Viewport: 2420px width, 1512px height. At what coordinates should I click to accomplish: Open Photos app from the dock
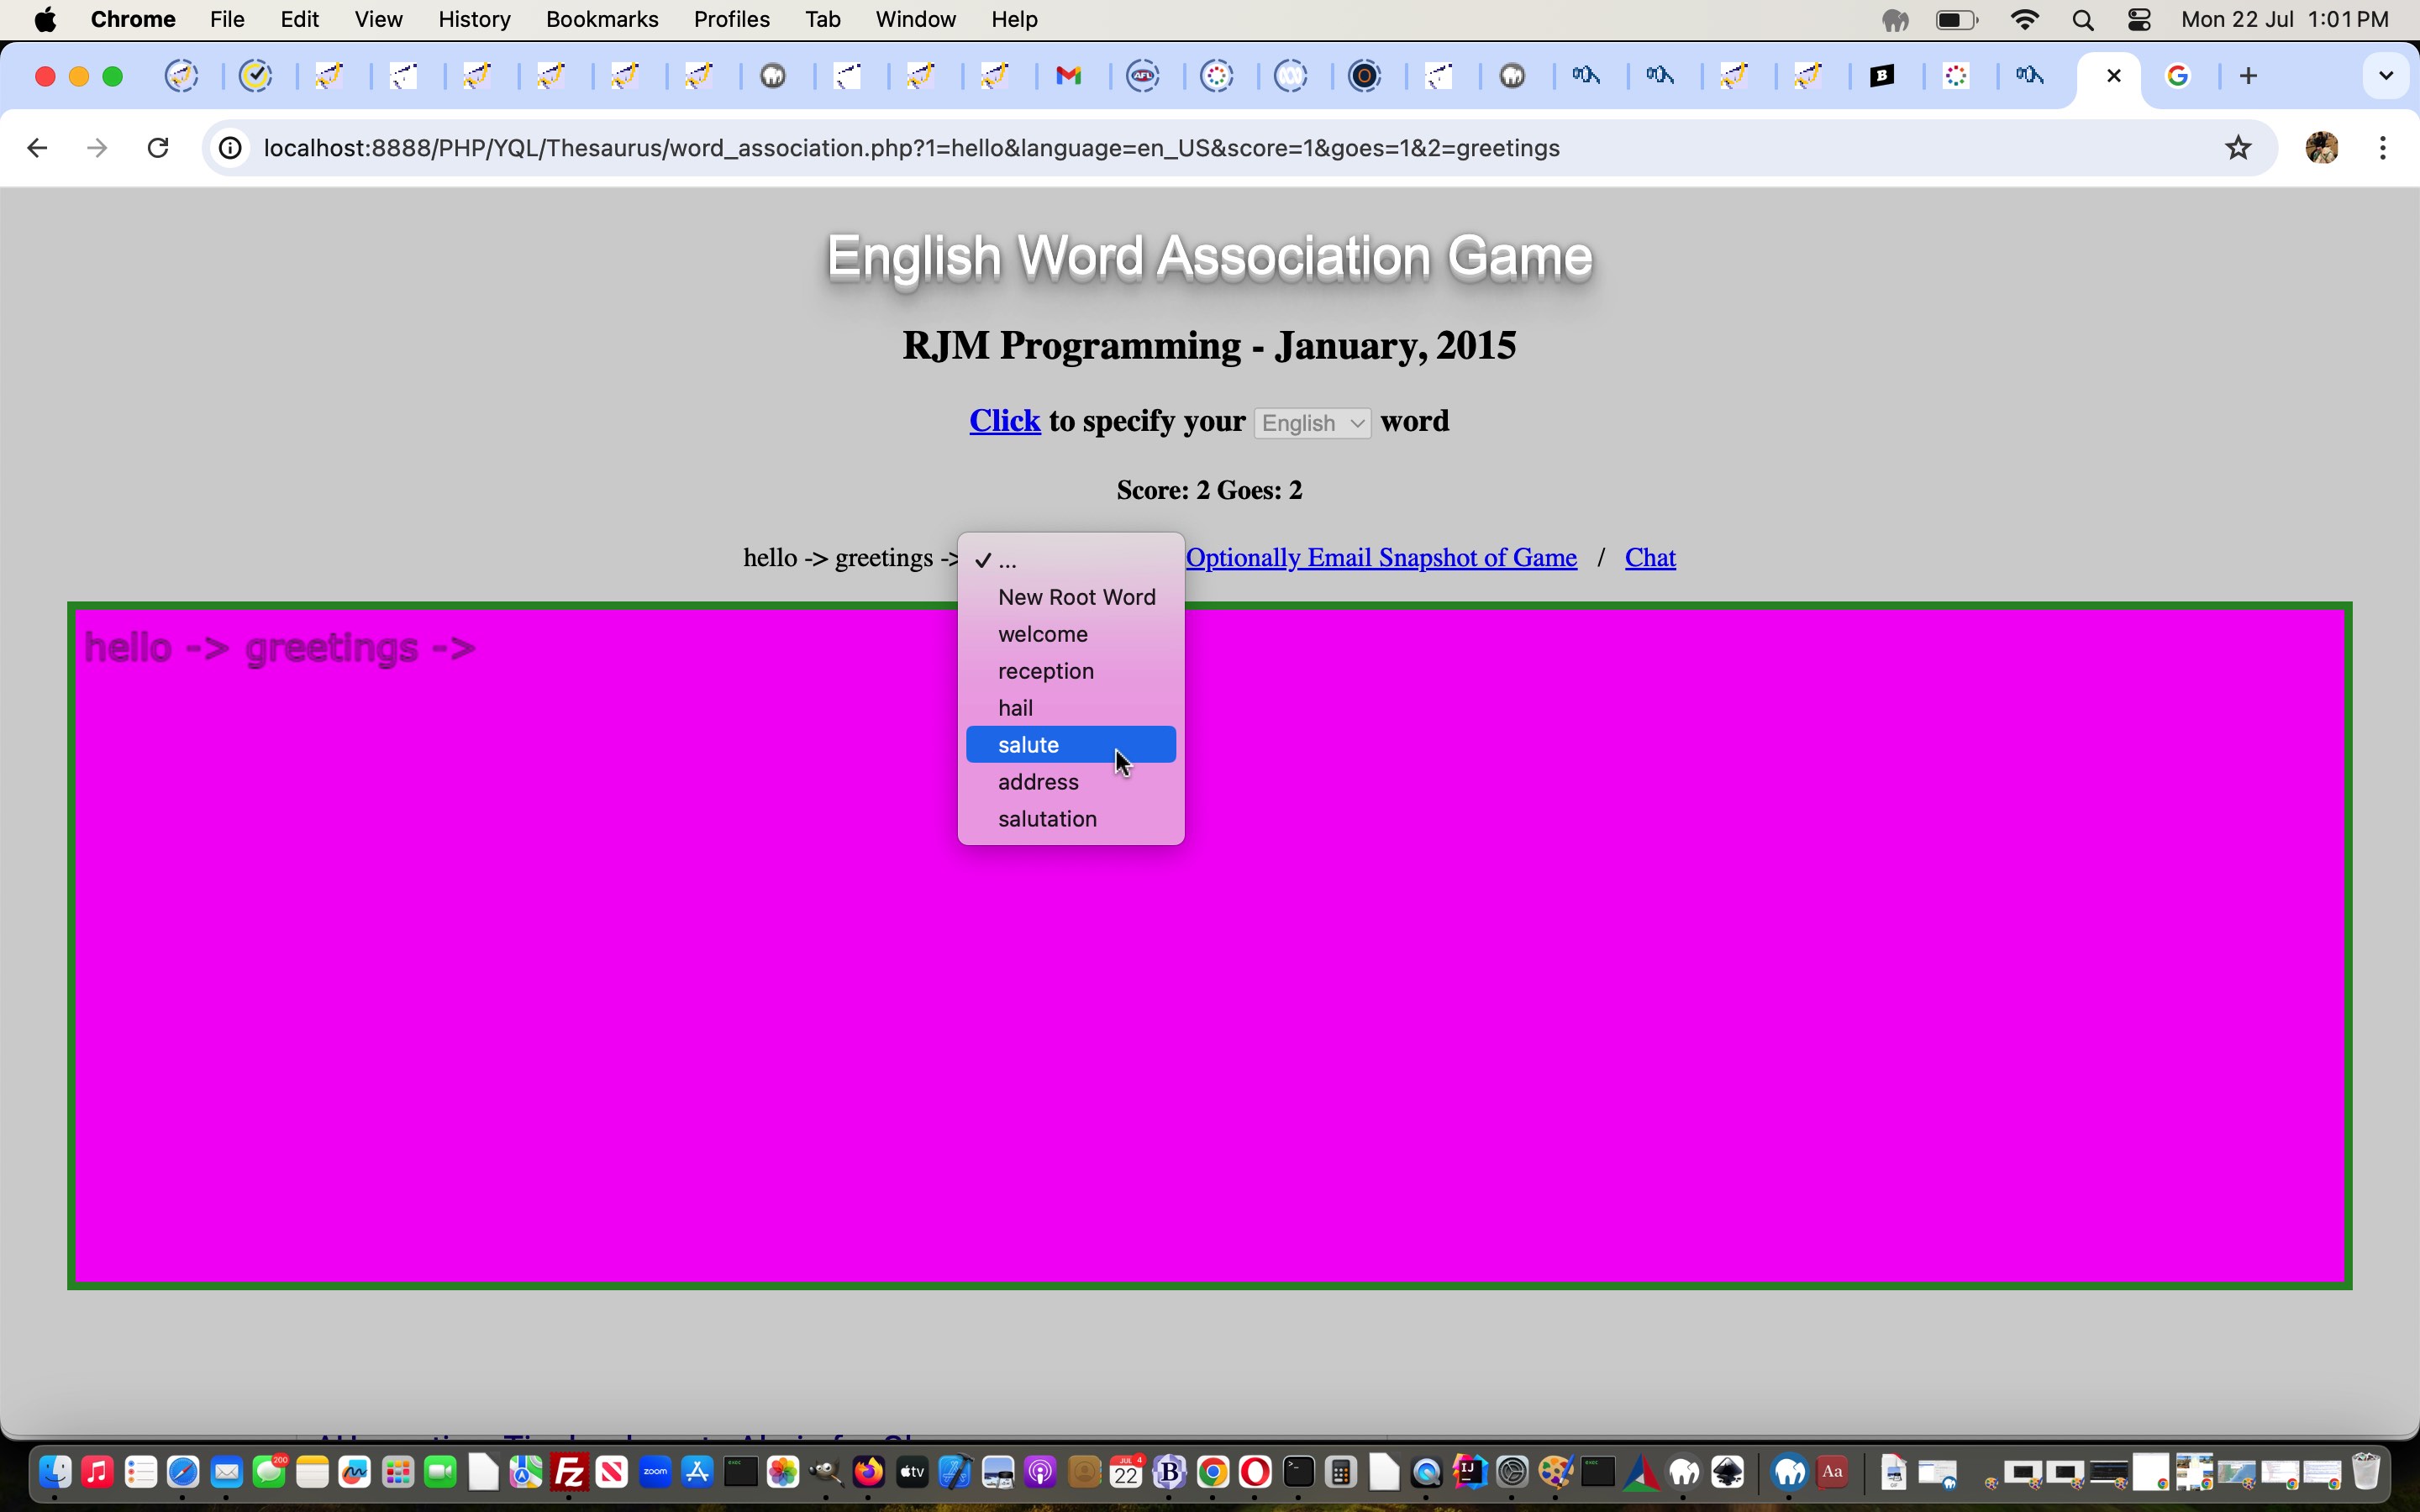[783, 1472]
